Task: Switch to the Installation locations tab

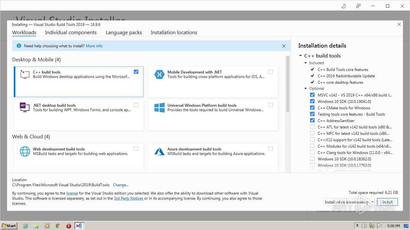Action: click(174, 33)
